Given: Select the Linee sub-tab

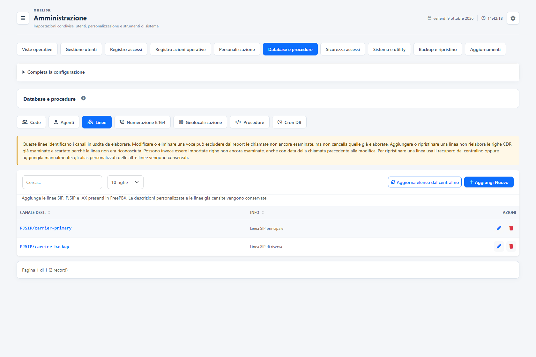Looking at the screenshot, I should tap(97, 122).
